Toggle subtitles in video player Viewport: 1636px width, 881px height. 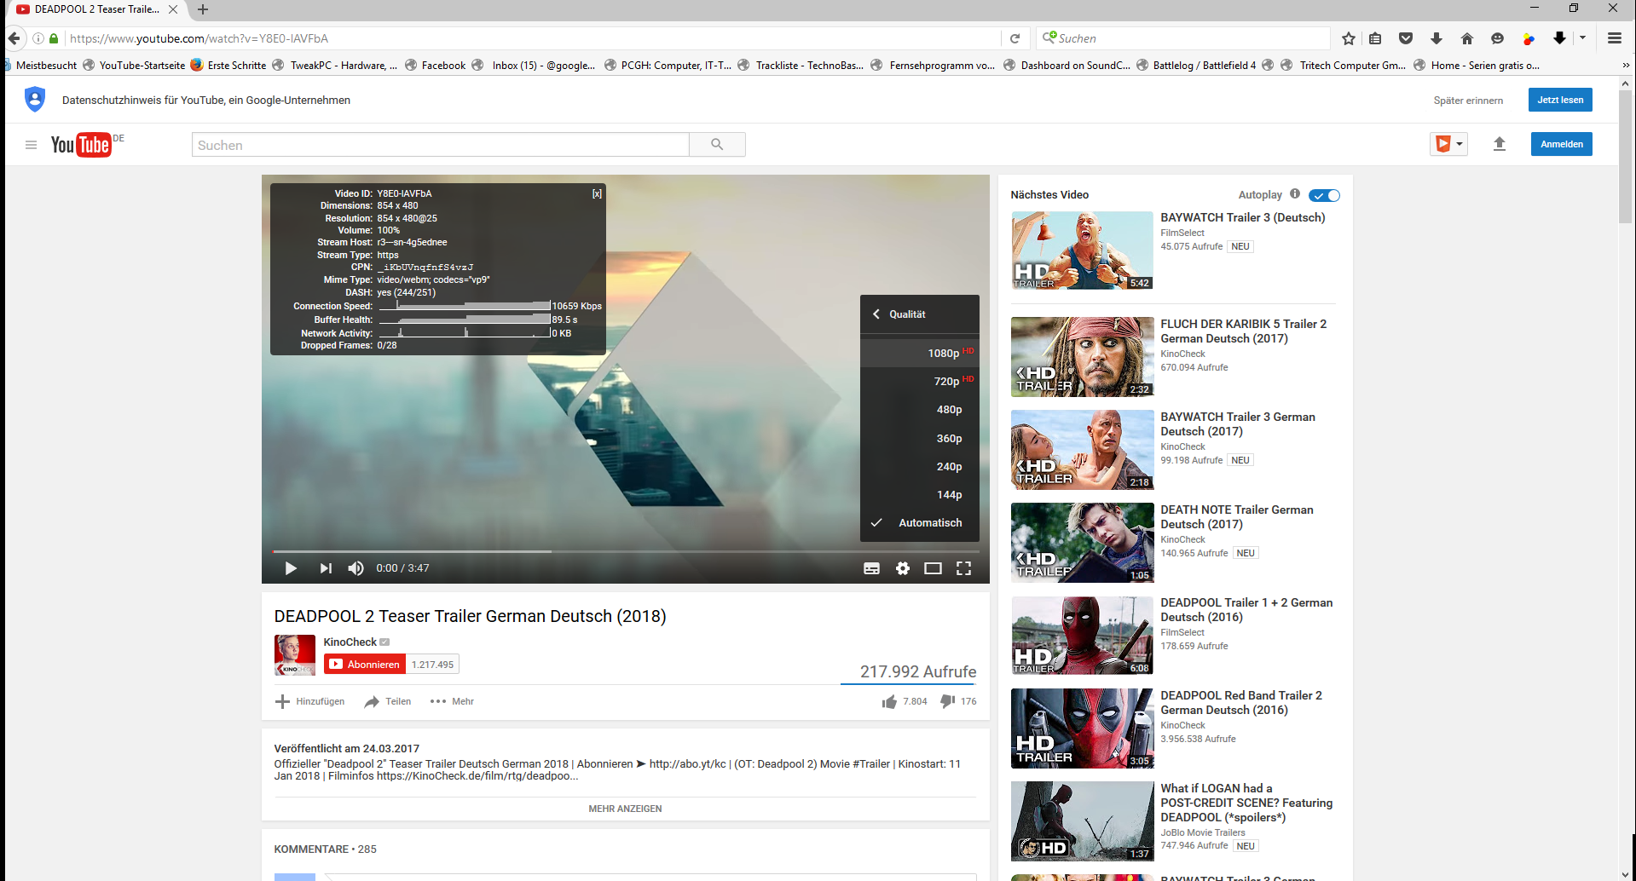[x=871, y=568]
